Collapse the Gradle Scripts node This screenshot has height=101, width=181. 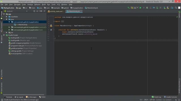click(x=4, y=35)
